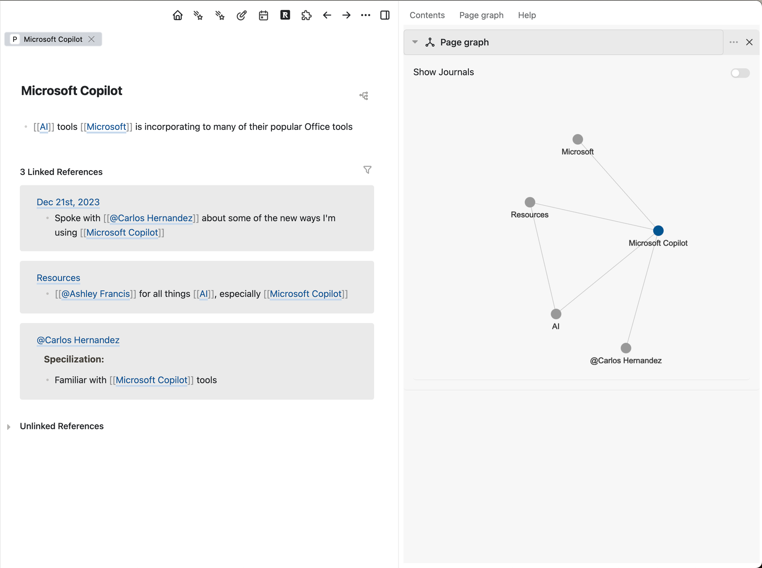The height and width of the screenshot is (568, 762).
Task: Switch to Contents in the sidebar
Action: pyautogui.click(x=427, y=15)
